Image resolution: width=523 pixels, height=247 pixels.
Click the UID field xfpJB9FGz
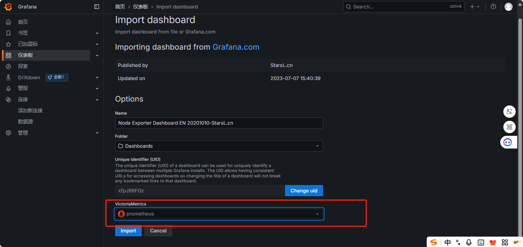pos(200,191)
